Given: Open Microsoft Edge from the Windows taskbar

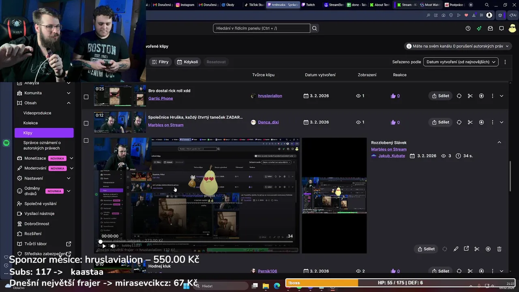Looking at the screenshot, I should [x=277, y=286].
